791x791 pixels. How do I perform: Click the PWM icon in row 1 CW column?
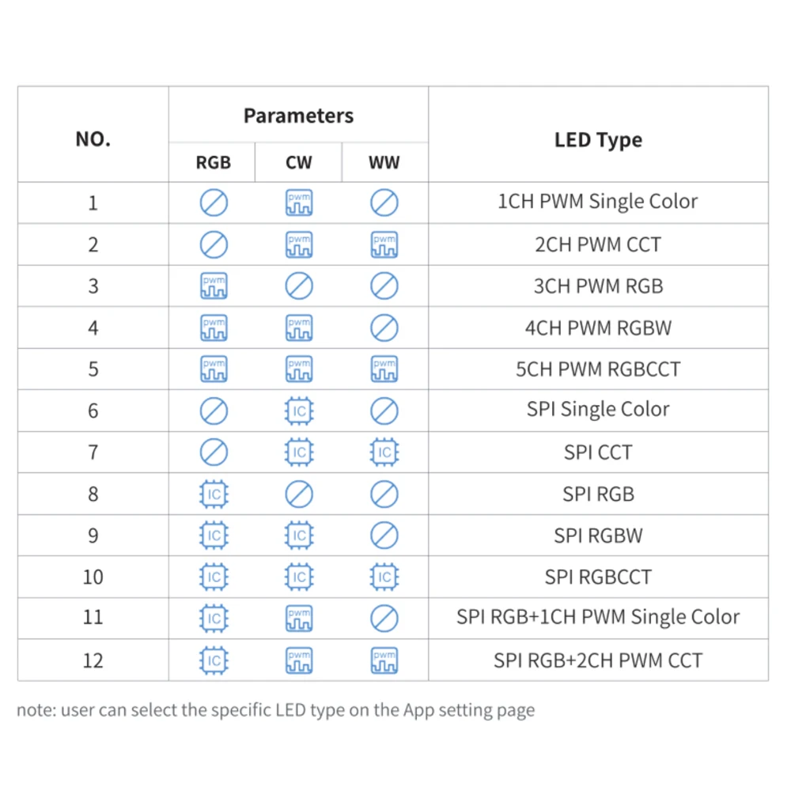tap(299, 202)
